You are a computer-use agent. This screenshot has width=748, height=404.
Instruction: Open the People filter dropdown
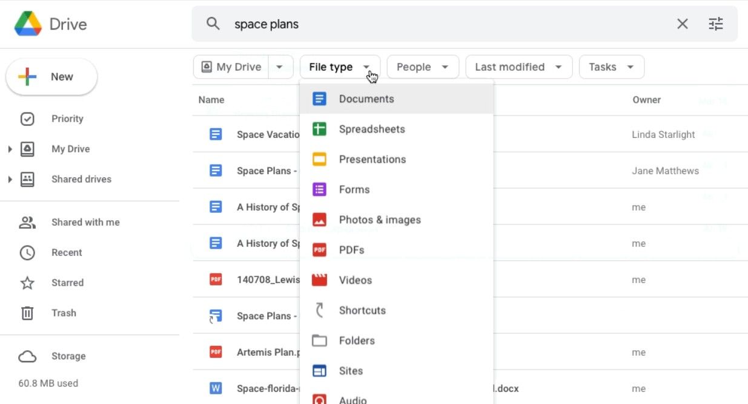(422, 67)
